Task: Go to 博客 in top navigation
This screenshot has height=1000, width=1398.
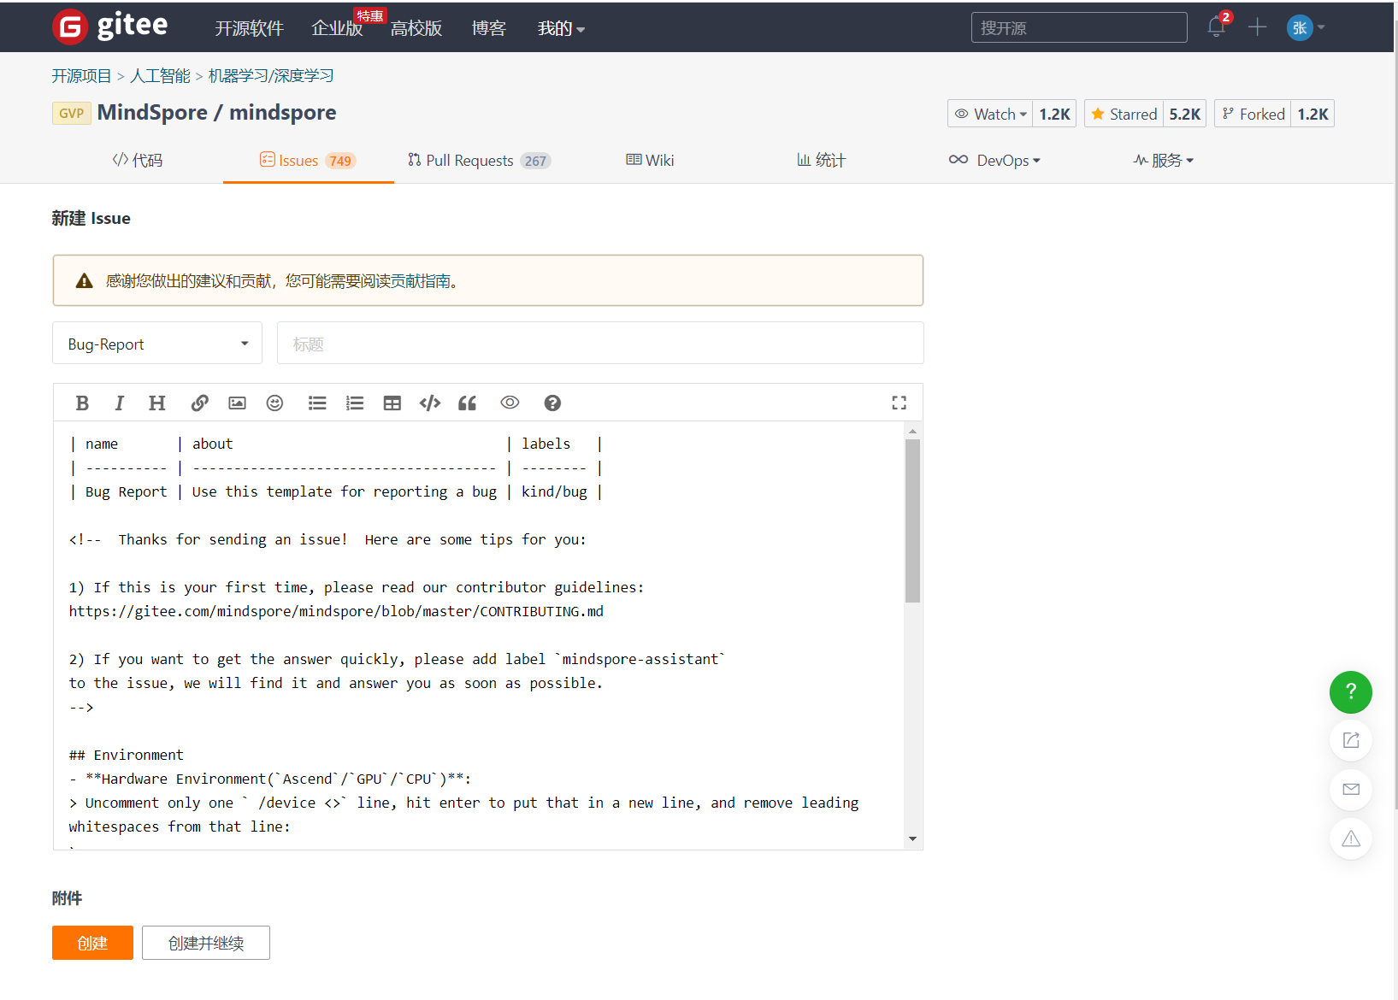Action: pos(489,28)
